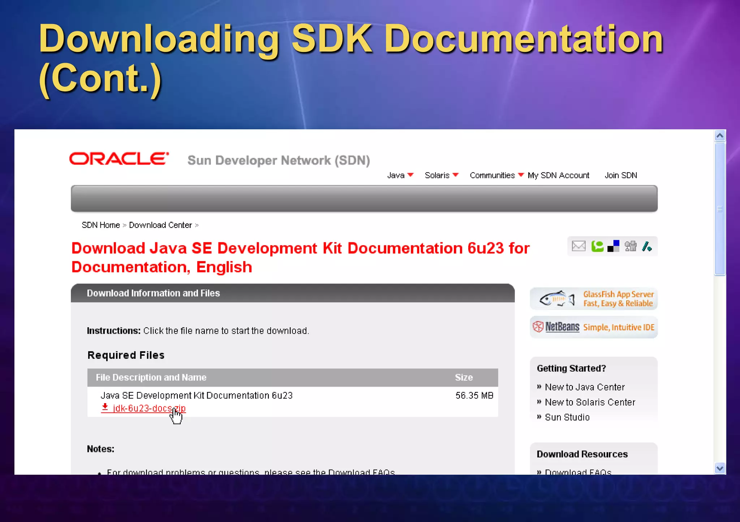Download the jdk-6u23-docs.zip file
The width and height of the screenshot is (740, 522).
click(149, 408)
